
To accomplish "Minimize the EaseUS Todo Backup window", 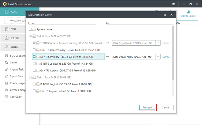I will click(184, 4).
